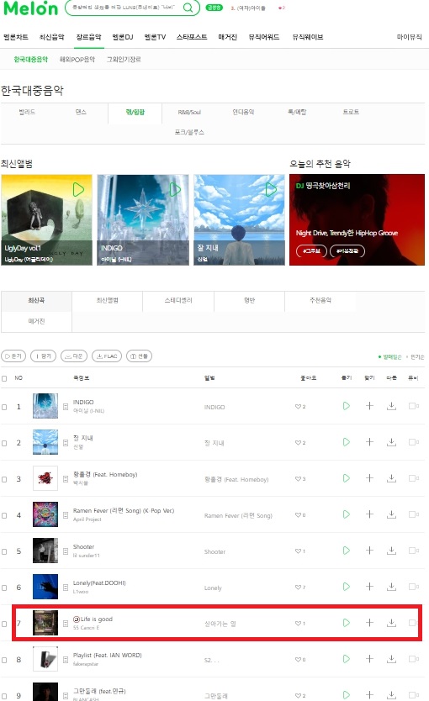Click the play icon on the 잘 지내 album cover
The height and width of the screenshot is (701, 429).
pyautogui.click(x=271, y=190)
